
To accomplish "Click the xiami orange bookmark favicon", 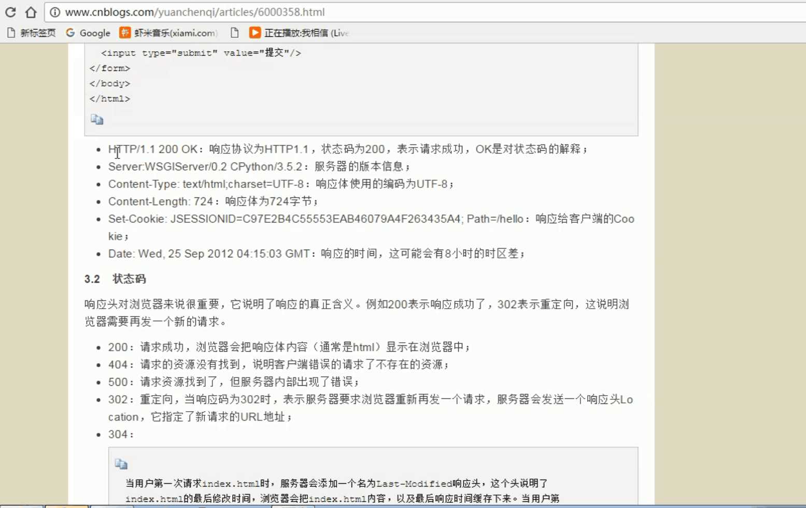I will pos(125,33).
